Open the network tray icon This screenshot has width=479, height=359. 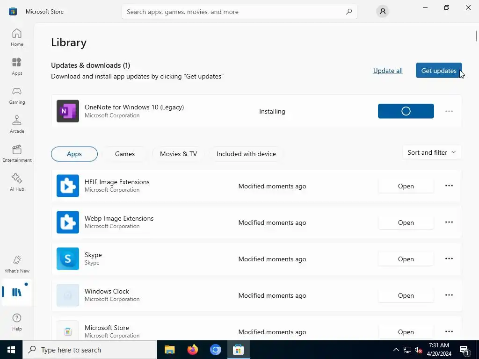407,350
